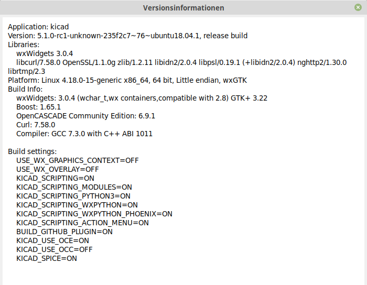The width and height of the screenshot is (367, 285).
Task: Click the libcurl/7.58.0 OpenSSL library line
Action: click(181, 62)
